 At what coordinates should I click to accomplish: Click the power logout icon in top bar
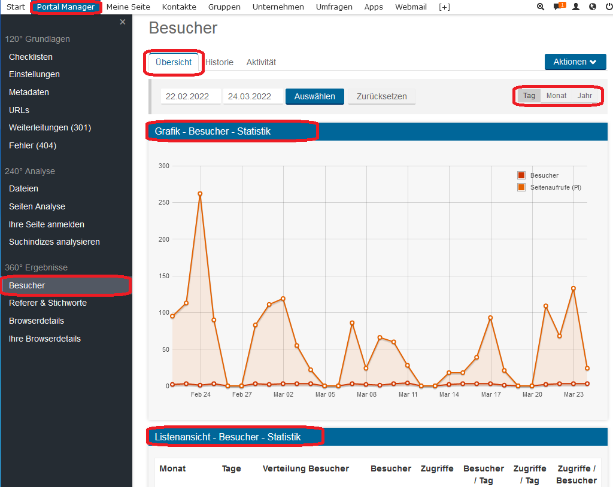click(x=609, y=7)
